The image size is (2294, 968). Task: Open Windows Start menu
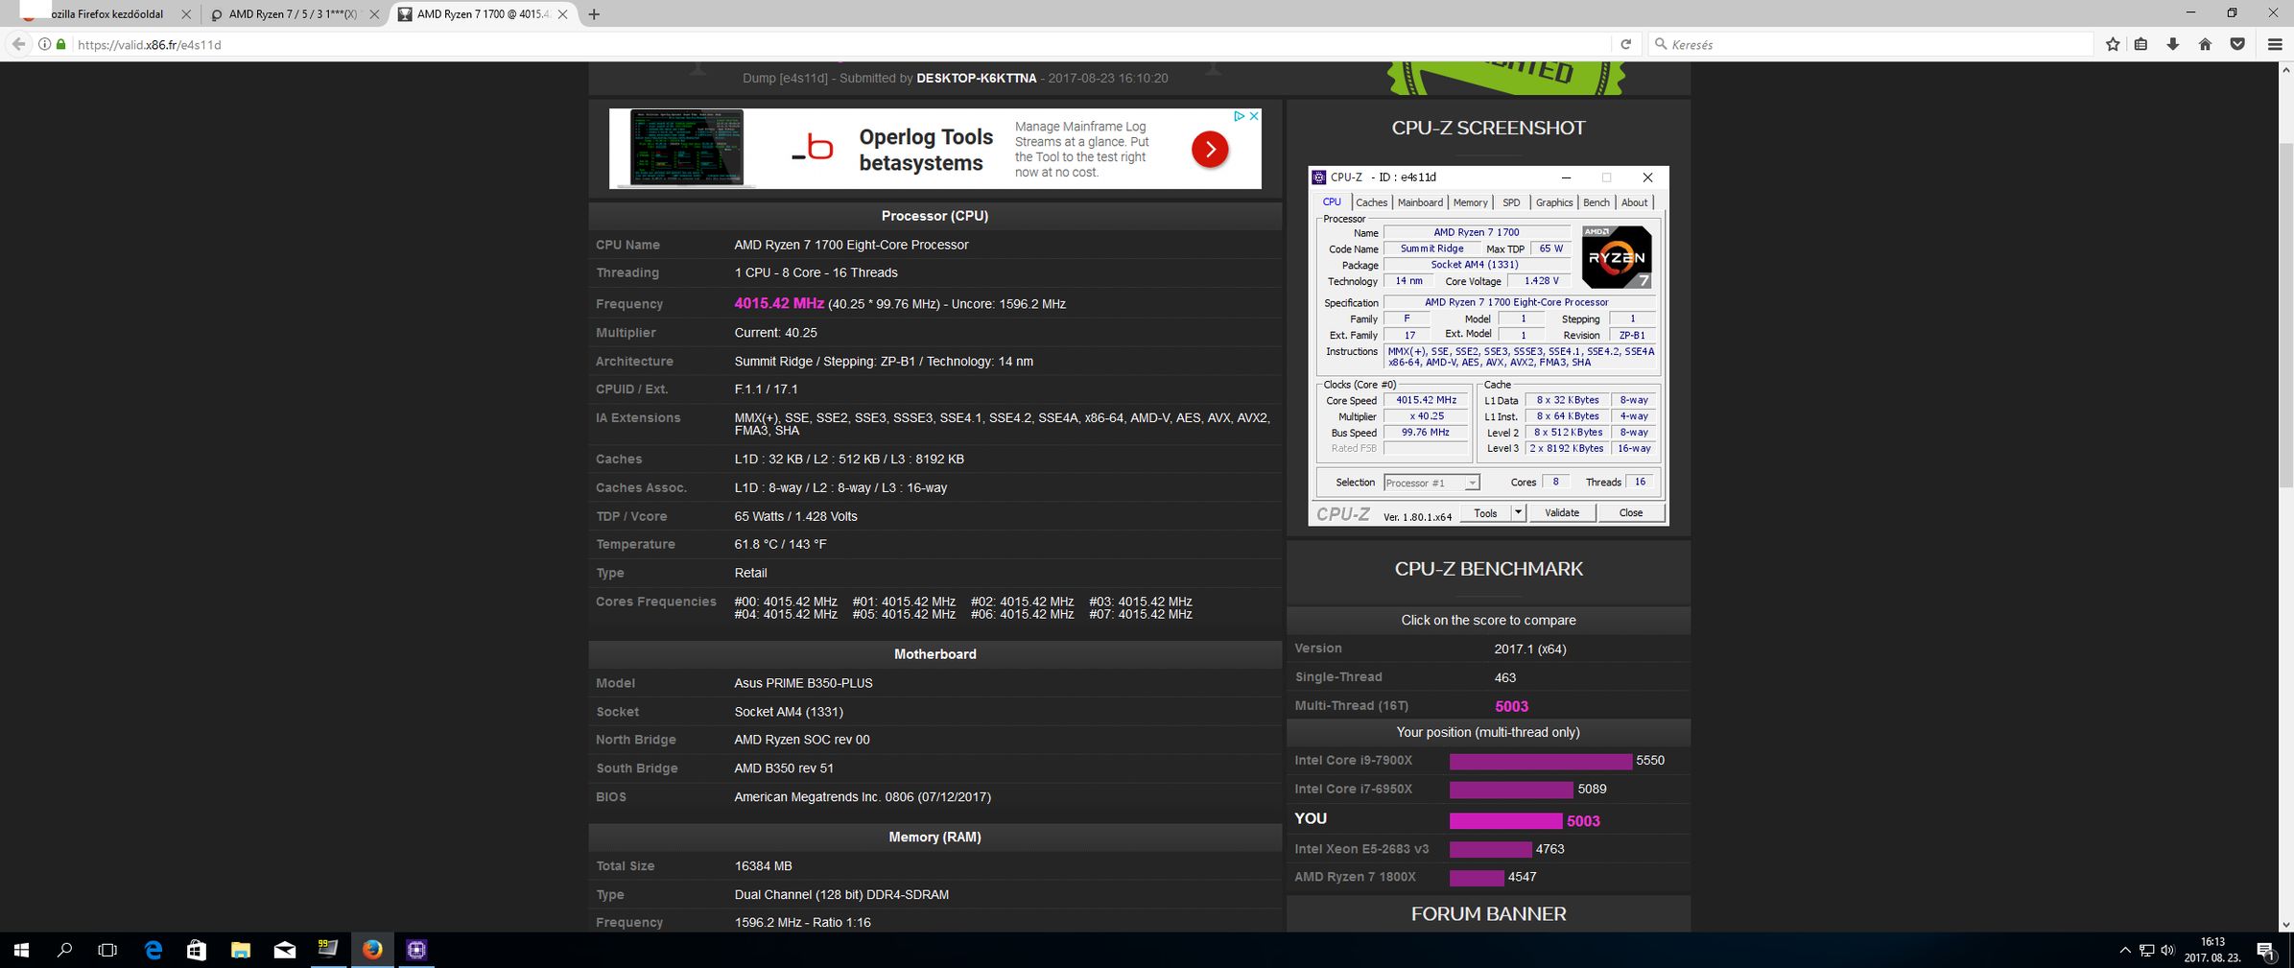21,950
